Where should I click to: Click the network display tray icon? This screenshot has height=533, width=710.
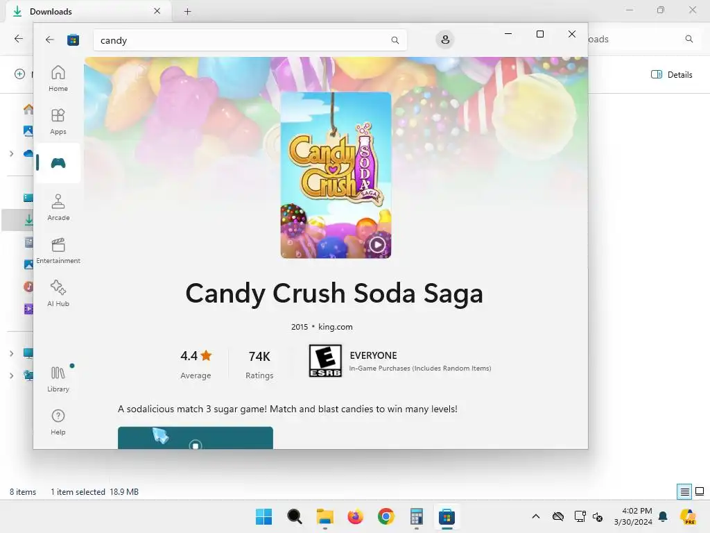(580, 516)
